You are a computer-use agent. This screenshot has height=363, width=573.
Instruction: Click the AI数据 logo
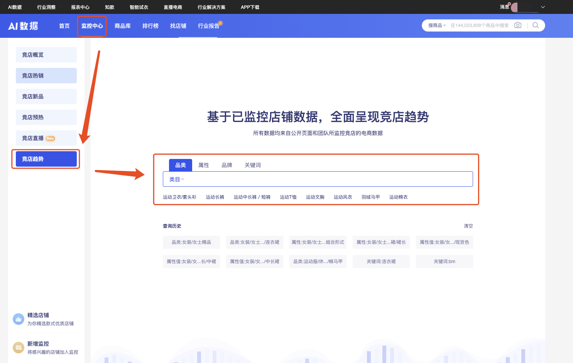[23, 26]
